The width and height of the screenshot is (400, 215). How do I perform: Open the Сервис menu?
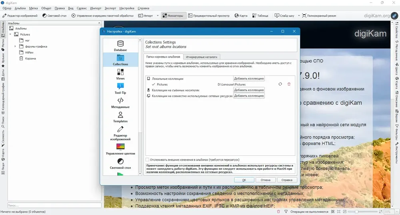[82, 8]
